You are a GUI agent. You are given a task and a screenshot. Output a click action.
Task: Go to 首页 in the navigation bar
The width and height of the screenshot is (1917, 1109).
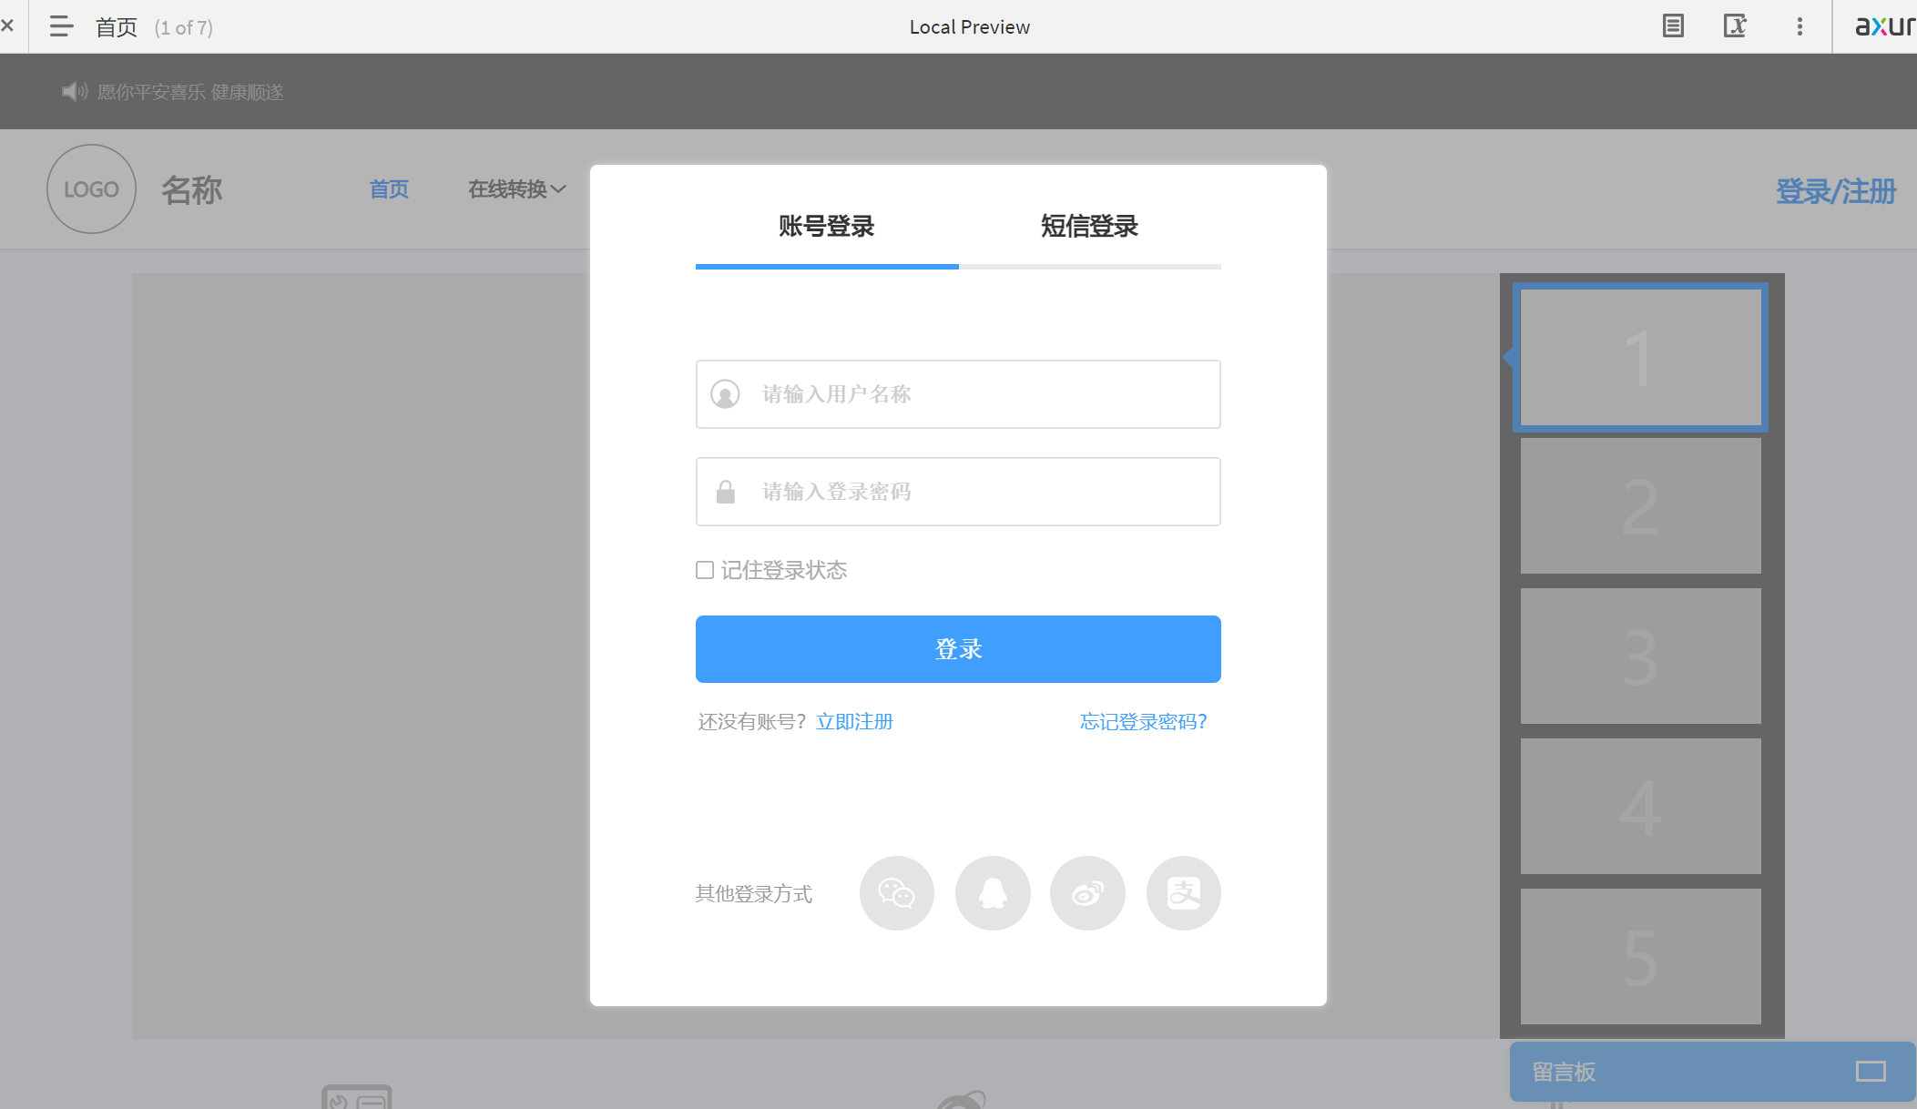tap(389, 189)
